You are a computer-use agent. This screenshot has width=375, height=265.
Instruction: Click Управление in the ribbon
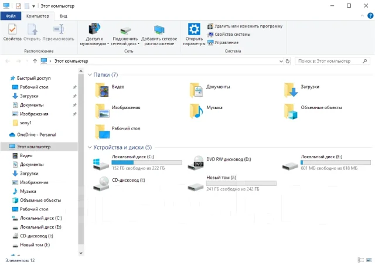tap(223, 43)
